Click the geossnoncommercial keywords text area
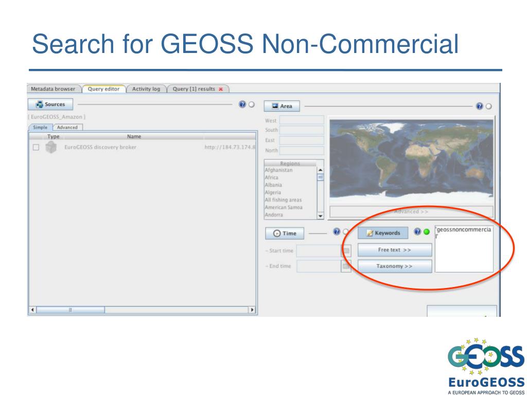Image resolution: width=527 pixels, height=395 pixels. [464, 249]
